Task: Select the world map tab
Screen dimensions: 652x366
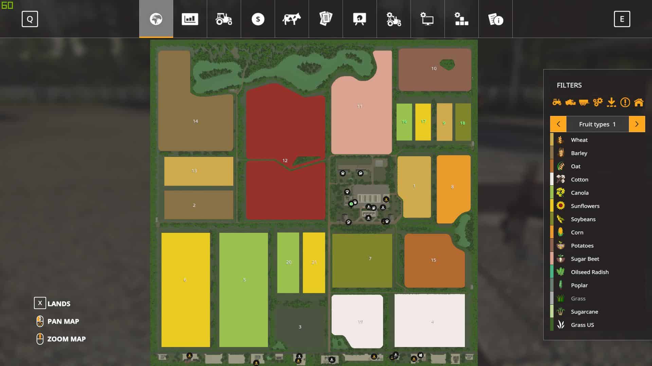Action: 156,19
